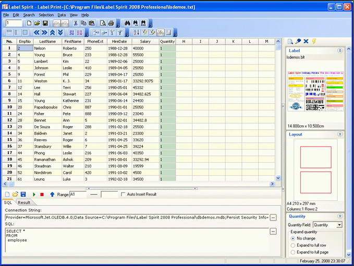Click the Paste clipboard icon
The height and width of the screenshot is (266, 354).
click(92, 23)
